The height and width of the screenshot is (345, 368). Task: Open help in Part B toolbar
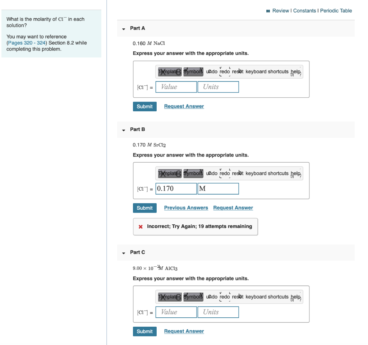[295, 173]
